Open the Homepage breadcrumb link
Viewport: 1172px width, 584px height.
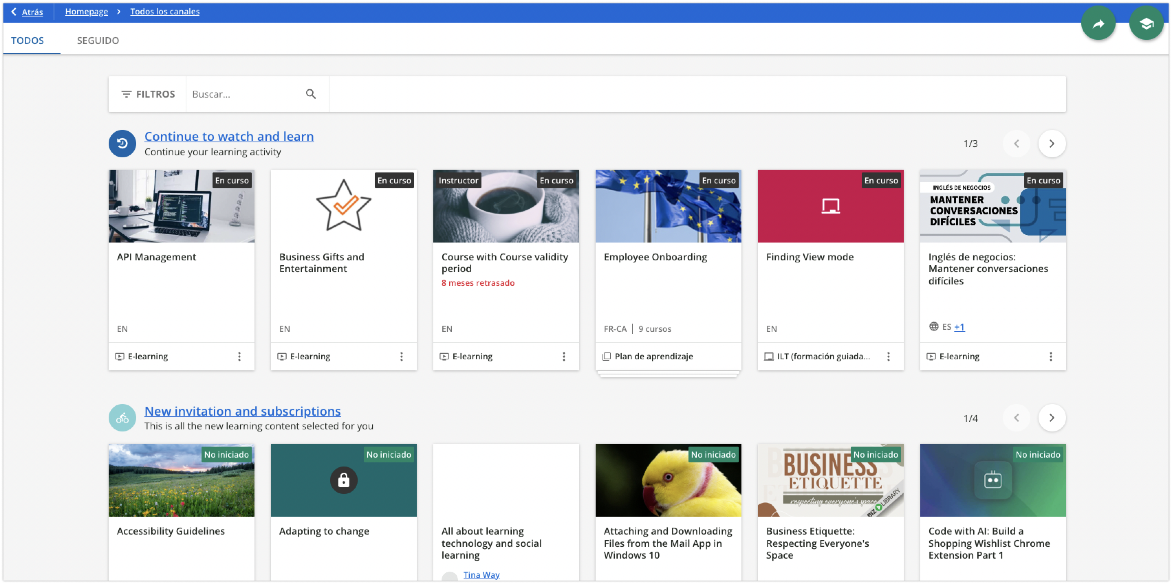[x=86, y=11]
